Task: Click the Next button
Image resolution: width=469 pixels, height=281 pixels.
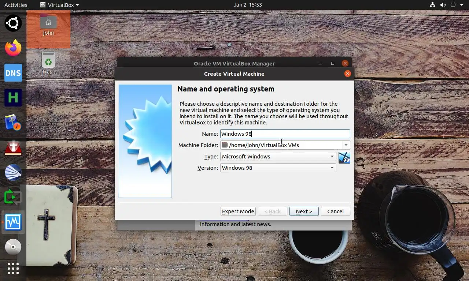Action: [304, 211]
